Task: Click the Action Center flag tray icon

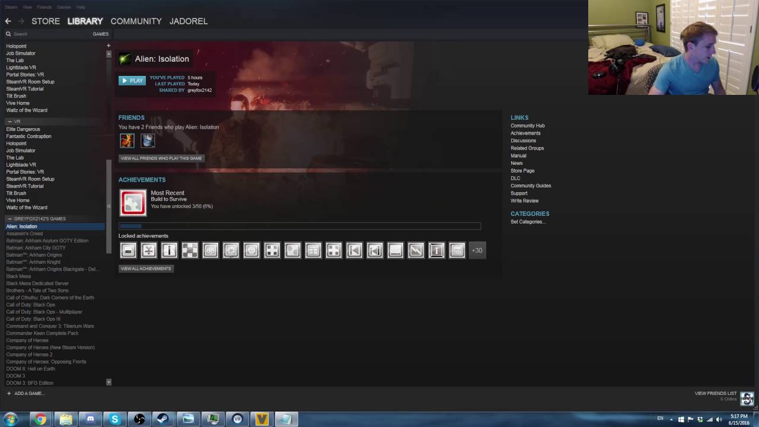Action: (x=690, y=419)
